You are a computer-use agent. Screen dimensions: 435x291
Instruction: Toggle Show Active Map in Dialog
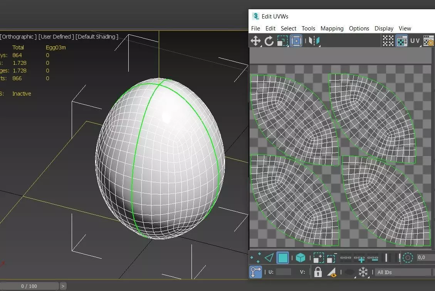[401, 41]
